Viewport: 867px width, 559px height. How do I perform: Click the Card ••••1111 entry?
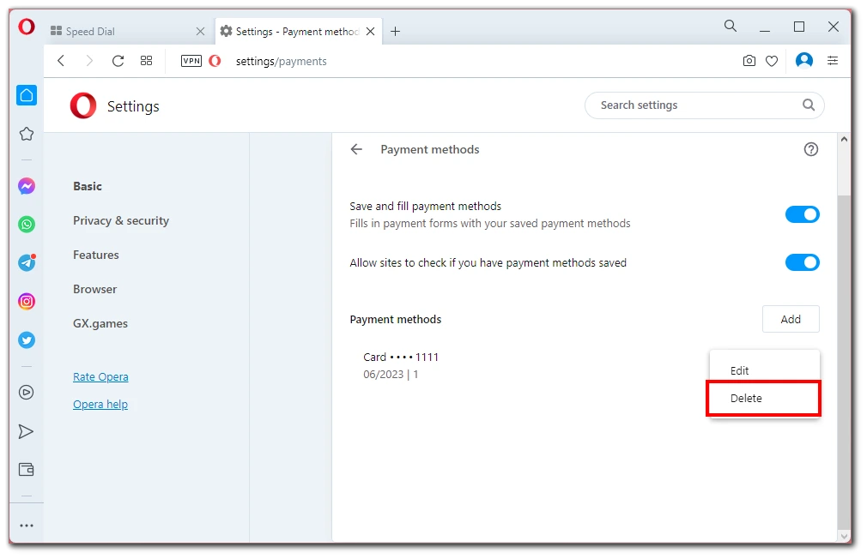(401, 357)
